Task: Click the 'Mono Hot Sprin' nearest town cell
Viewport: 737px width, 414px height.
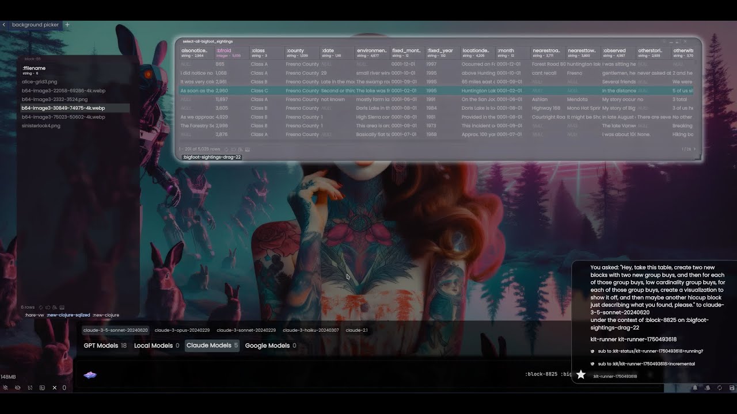Action: click(583, 108)
